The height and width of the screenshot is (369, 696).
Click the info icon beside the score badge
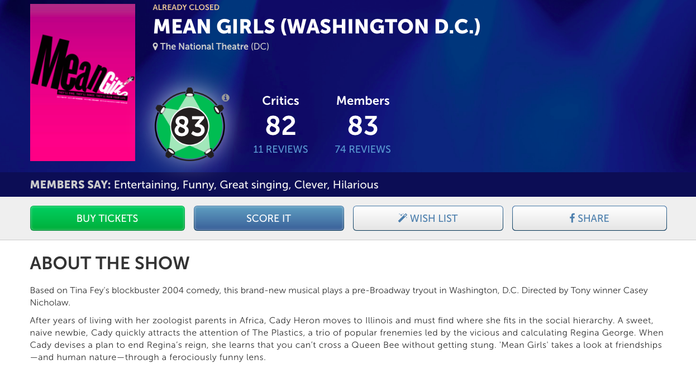tap(226, 98)
